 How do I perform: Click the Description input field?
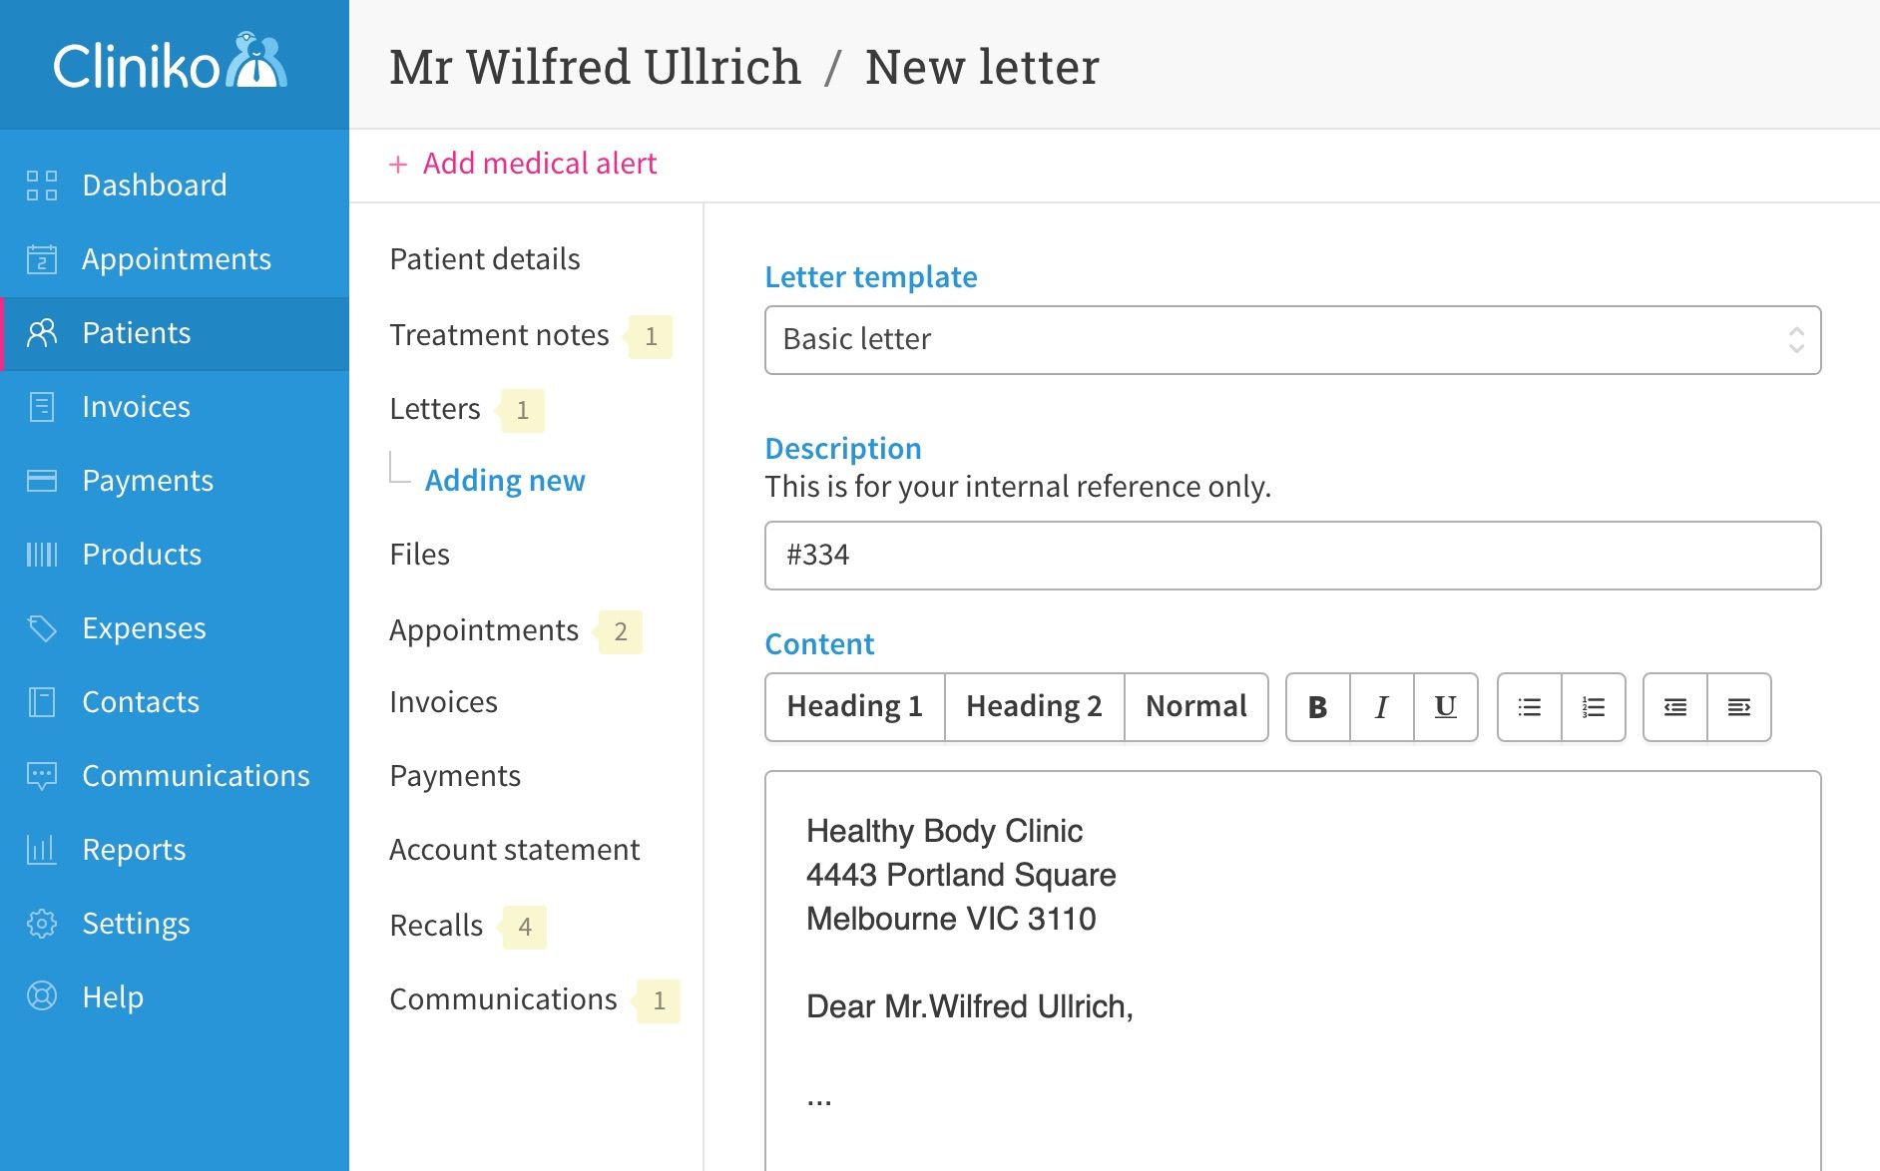[x=1292, y=556]
